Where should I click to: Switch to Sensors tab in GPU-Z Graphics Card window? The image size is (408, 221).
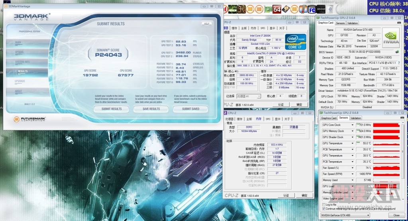point(340,23)
